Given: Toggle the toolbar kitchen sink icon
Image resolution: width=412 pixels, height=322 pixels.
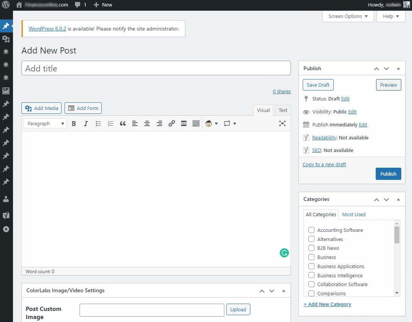Looking at the screenshot, I should click(x=196, y=123).
